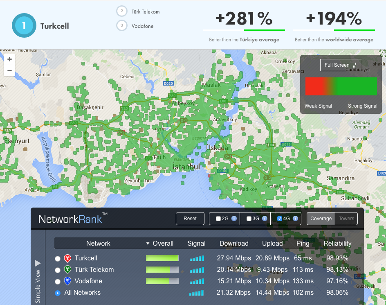The height and width of the screenshot is (305, 386).
Task: Sort by the Upload column header
Action: (272, 243)
